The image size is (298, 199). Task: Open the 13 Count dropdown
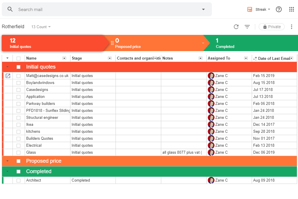[41, 26]
